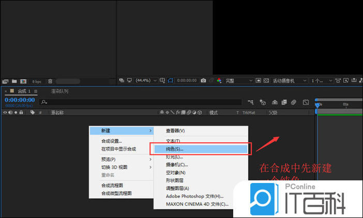The image size is (363, 218).
Task: Toggle the audio speaker column icon
Action: click(10, 112)
